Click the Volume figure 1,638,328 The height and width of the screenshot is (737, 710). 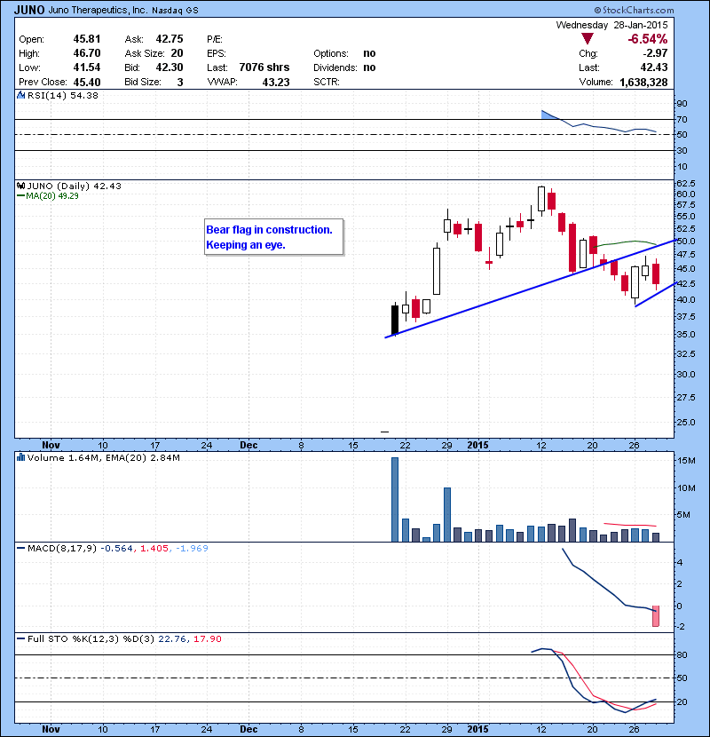click(x=643, y=83)
